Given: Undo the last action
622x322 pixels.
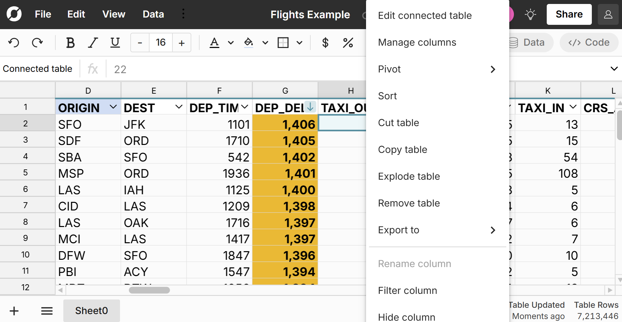Looking at the screenshot, I should tap(14, 42).
